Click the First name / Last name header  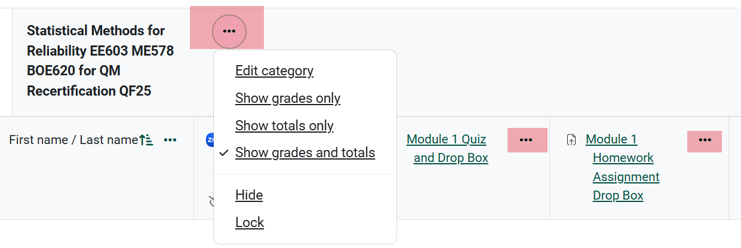pyautogui.click(x=73, y=140)
